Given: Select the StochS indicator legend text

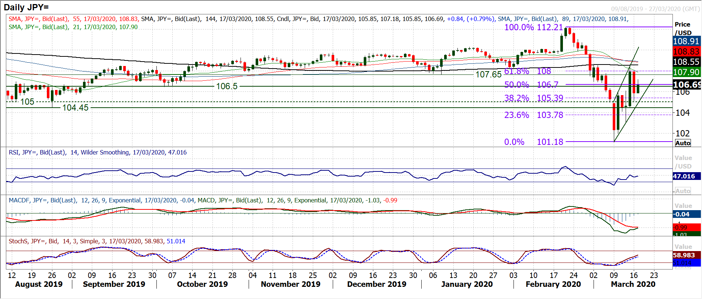Looking at the screenshot, I should [97, 241].
